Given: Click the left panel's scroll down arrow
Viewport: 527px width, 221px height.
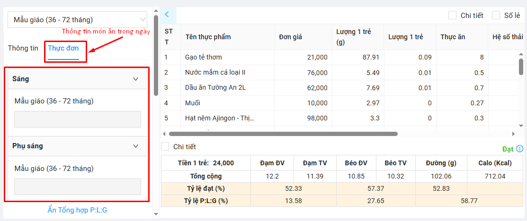Looking at the screenshot, I should (x=156, y=214).
